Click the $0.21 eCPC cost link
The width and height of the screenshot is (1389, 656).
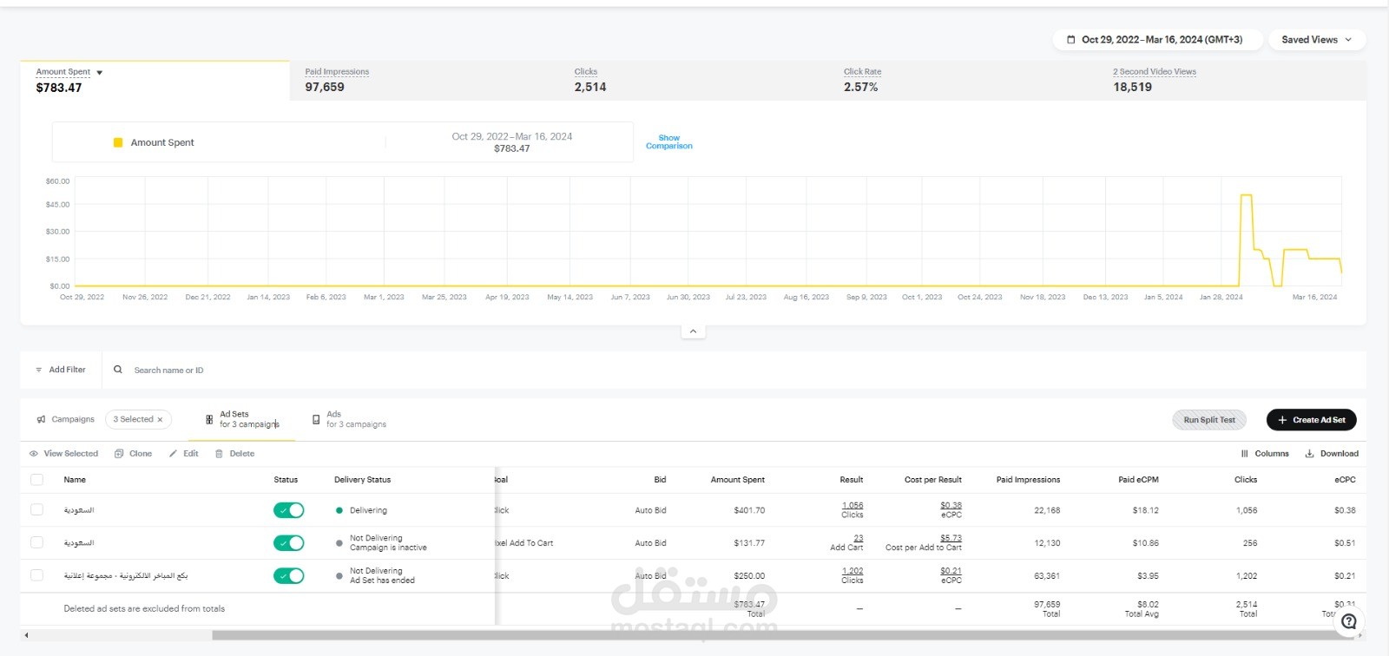[x=951, y=571]
